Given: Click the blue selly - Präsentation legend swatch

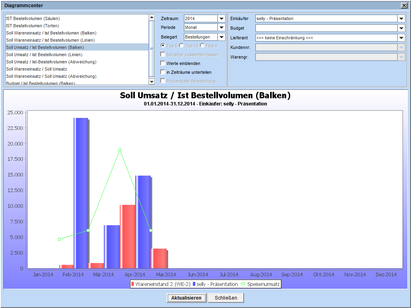Looking at the screenshot, I should click(194, 284).
